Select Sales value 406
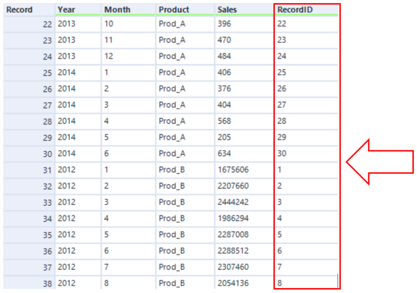The height and width of the screenshot is (293, 417). pyautogui.click(x=244, y=72)
